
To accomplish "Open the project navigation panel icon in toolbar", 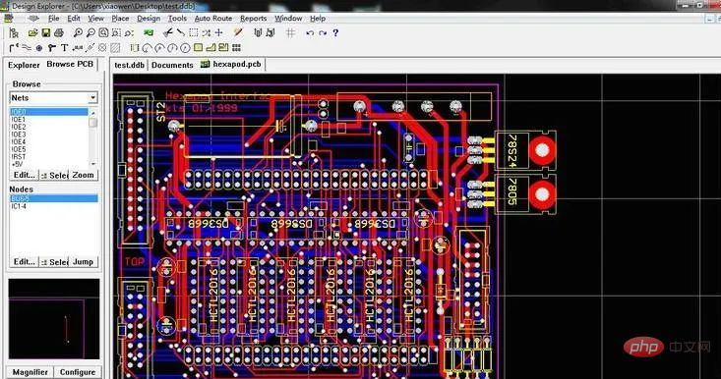I will click(14, 32).
